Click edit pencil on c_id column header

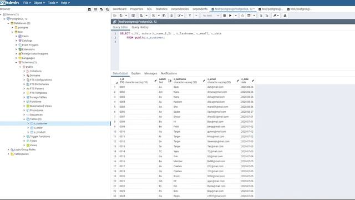155,81
